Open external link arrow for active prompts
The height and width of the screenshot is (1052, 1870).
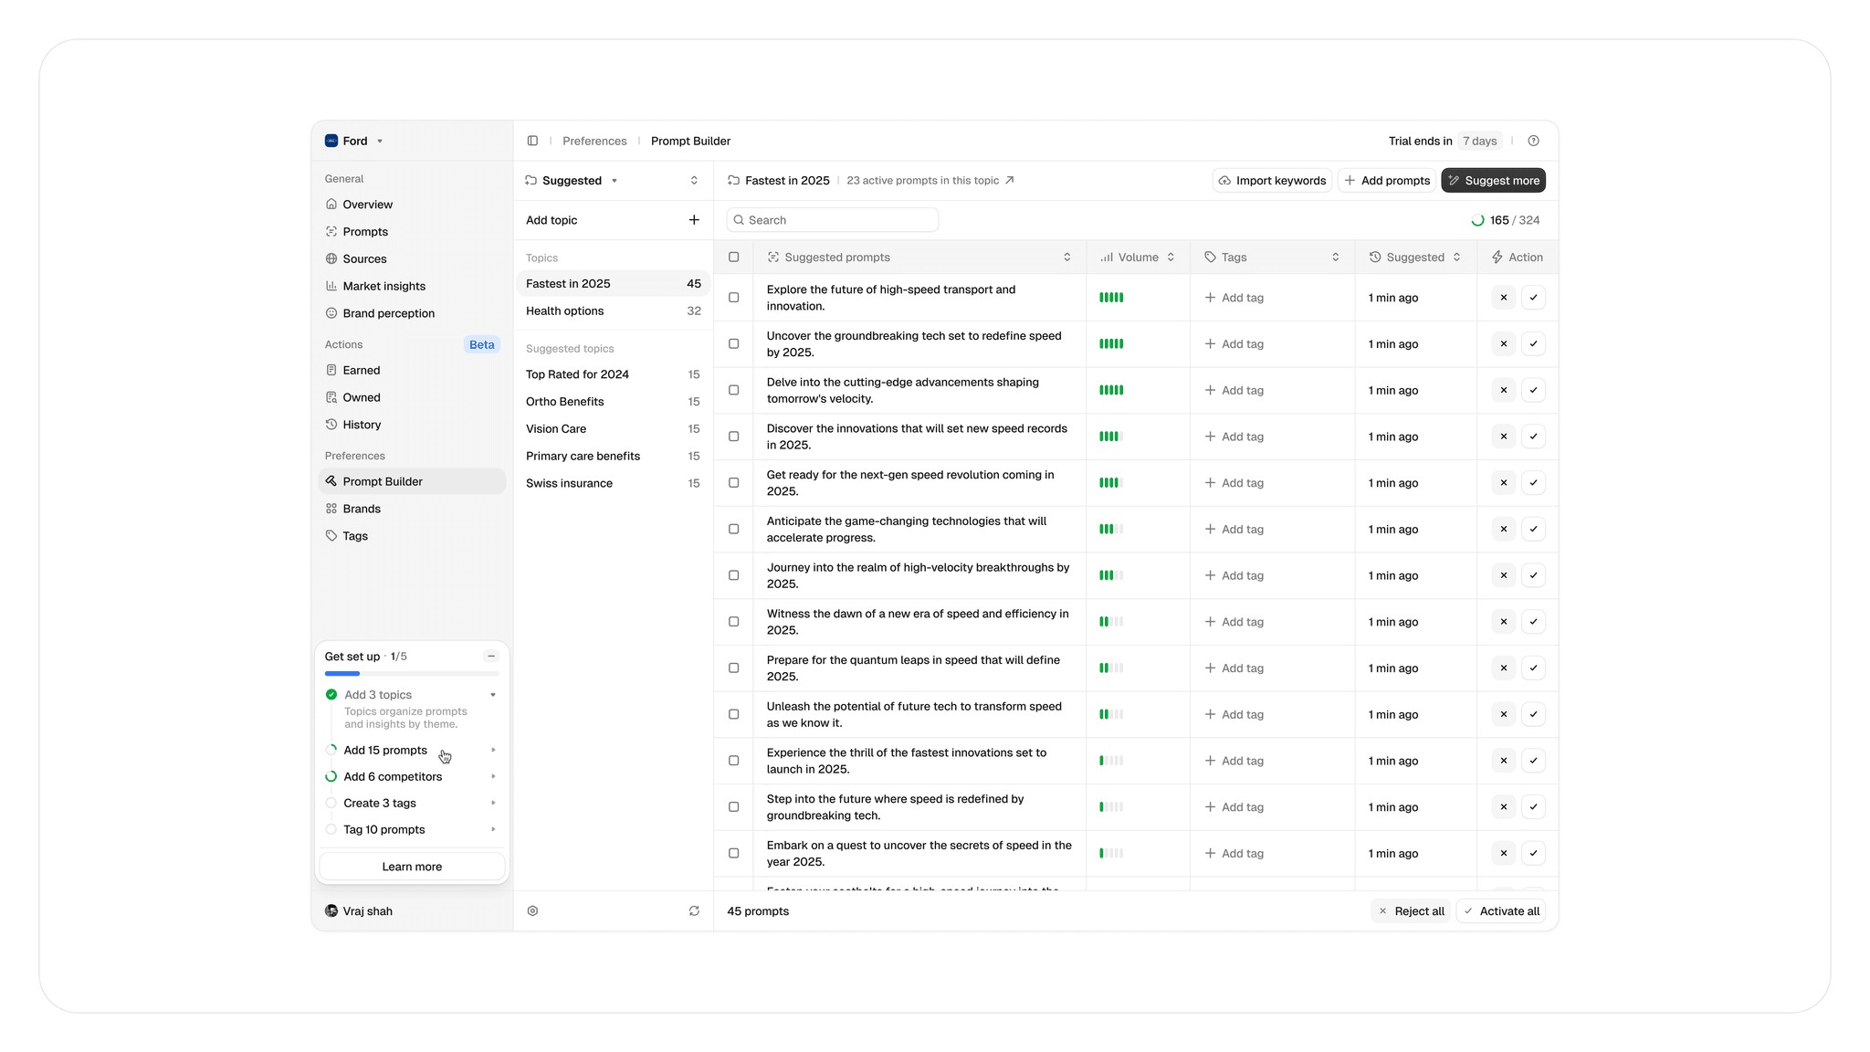1009,181
